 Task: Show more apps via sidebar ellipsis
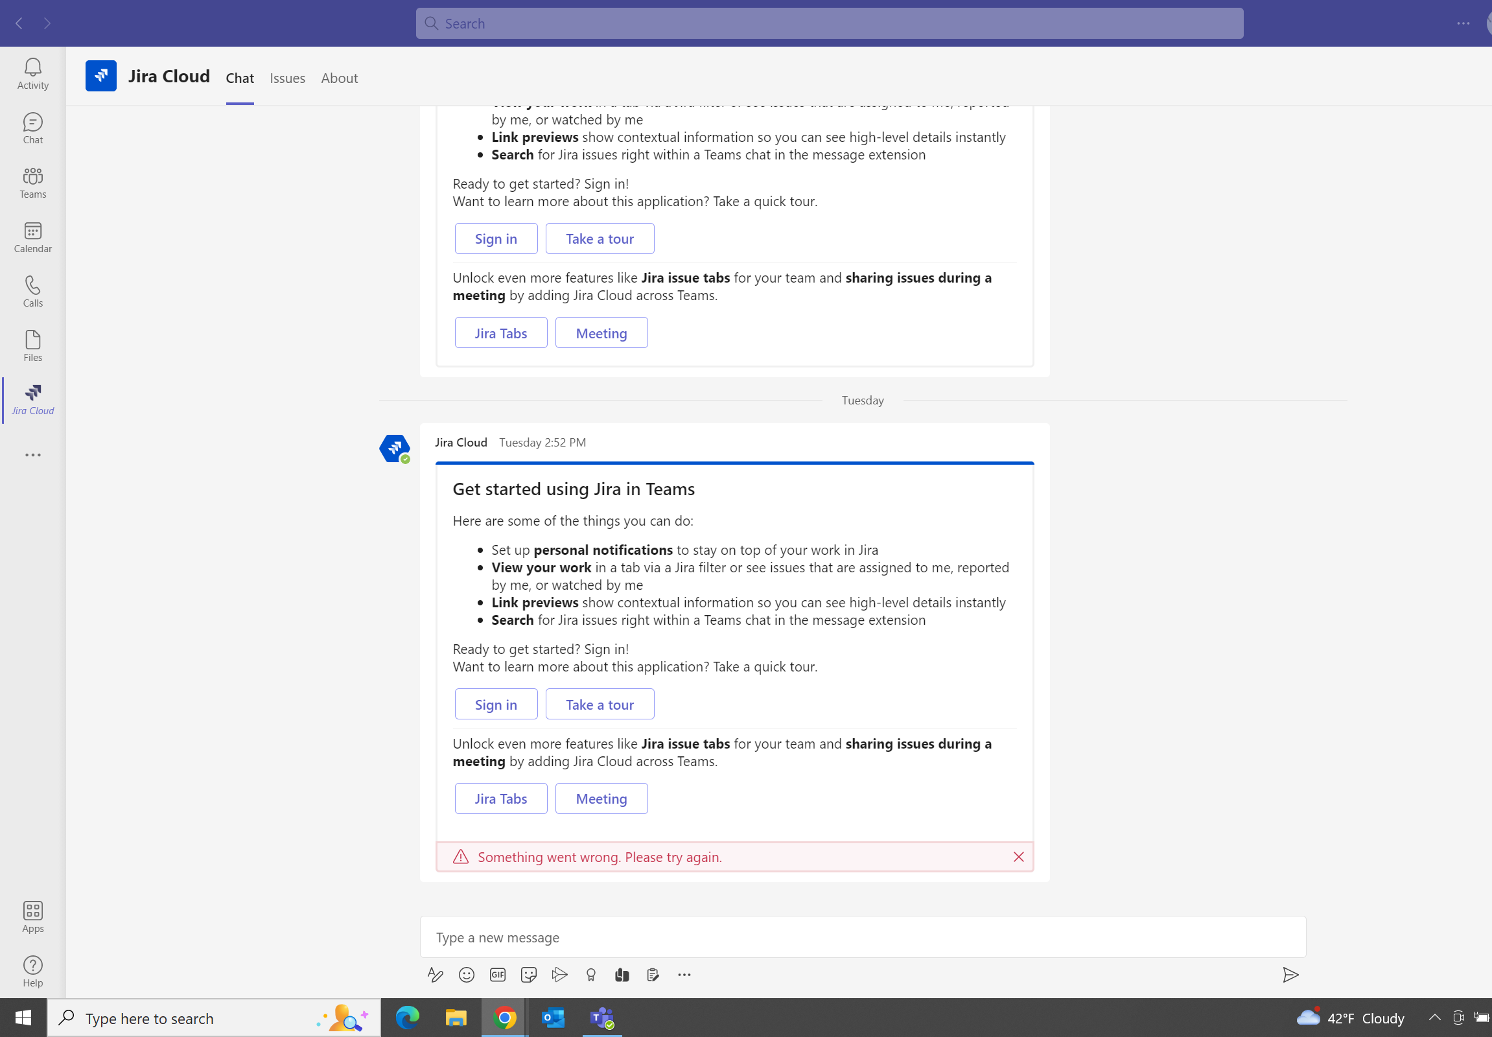pos(32,455)
